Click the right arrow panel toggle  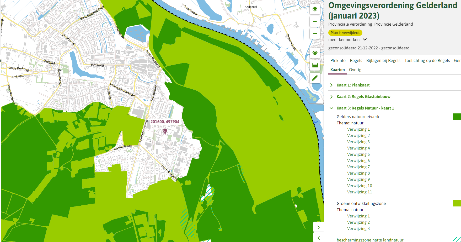[x=318, y=227]
